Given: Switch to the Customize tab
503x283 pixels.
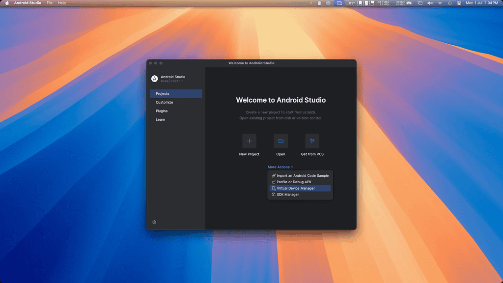Looking at the screenshot, I should point(165,102).
